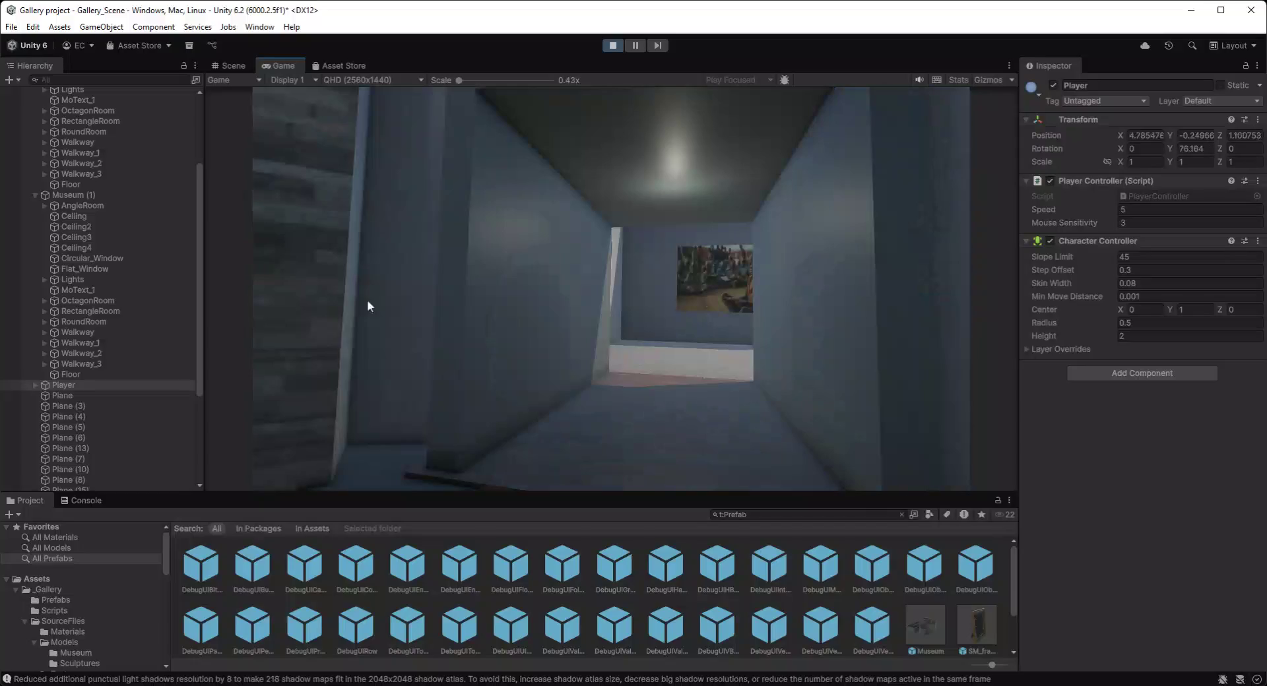Click the Stats button in Game view
The height and width of the screenshot is (686, 1267).
(958, 80)
